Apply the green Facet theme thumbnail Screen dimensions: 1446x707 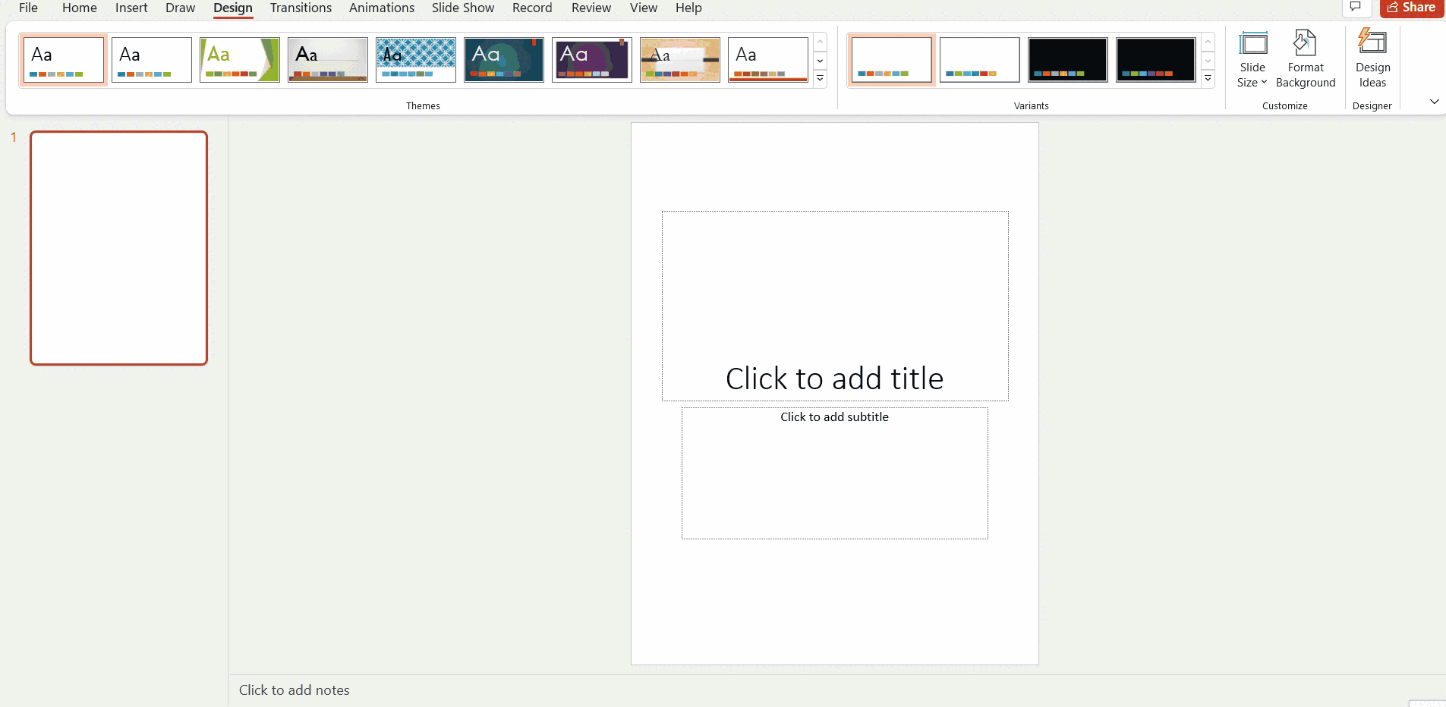click(240, 60)
